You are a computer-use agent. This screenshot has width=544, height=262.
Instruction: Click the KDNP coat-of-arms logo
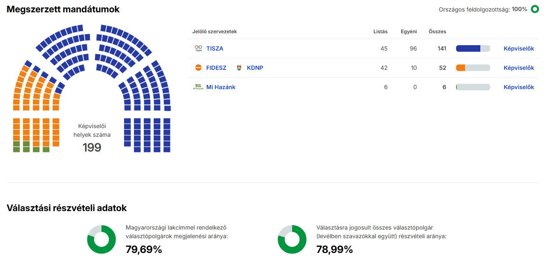click(x=239, y=68)
